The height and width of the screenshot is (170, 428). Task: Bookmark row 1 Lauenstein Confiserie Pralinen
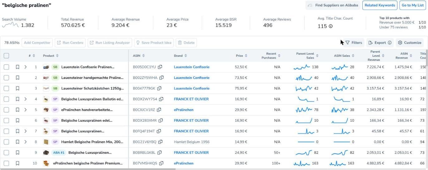17,67
